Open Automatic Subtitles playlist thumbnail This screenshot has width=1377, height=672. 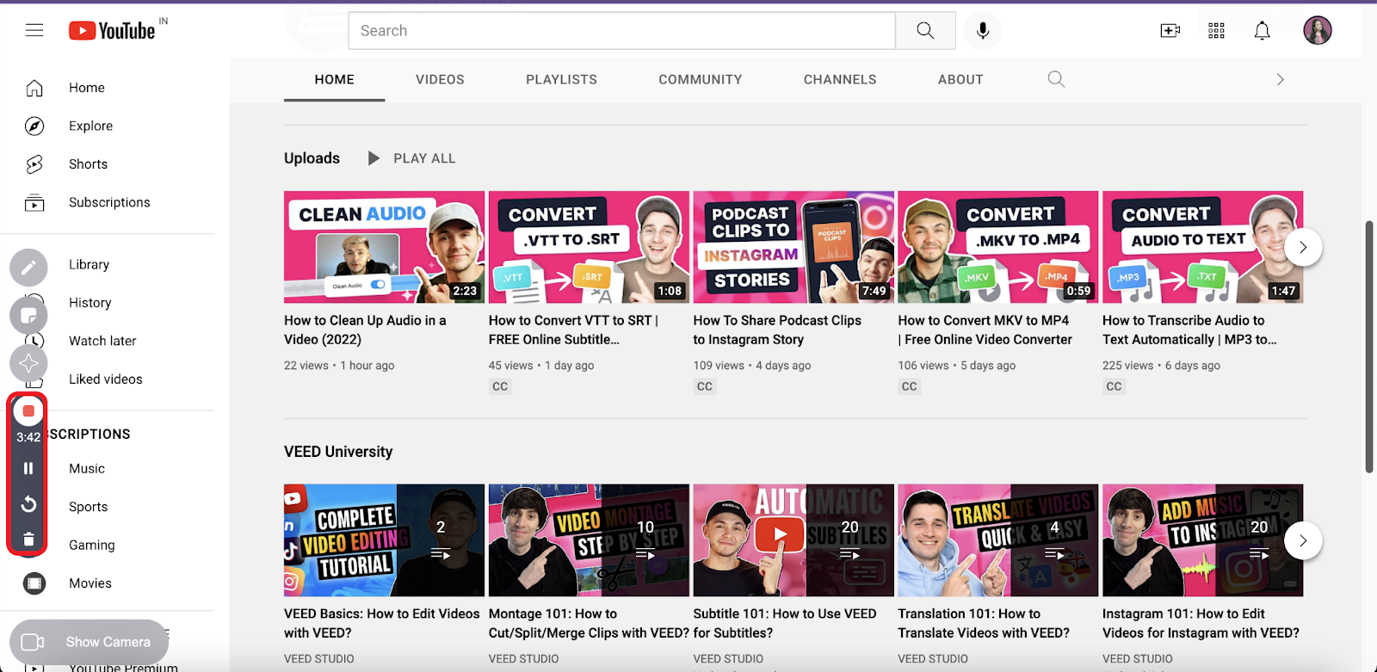pos(793,540)
